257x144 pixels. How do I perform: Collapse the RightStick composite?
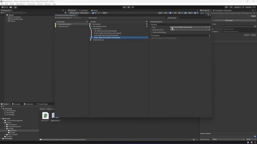pos(92,28)
